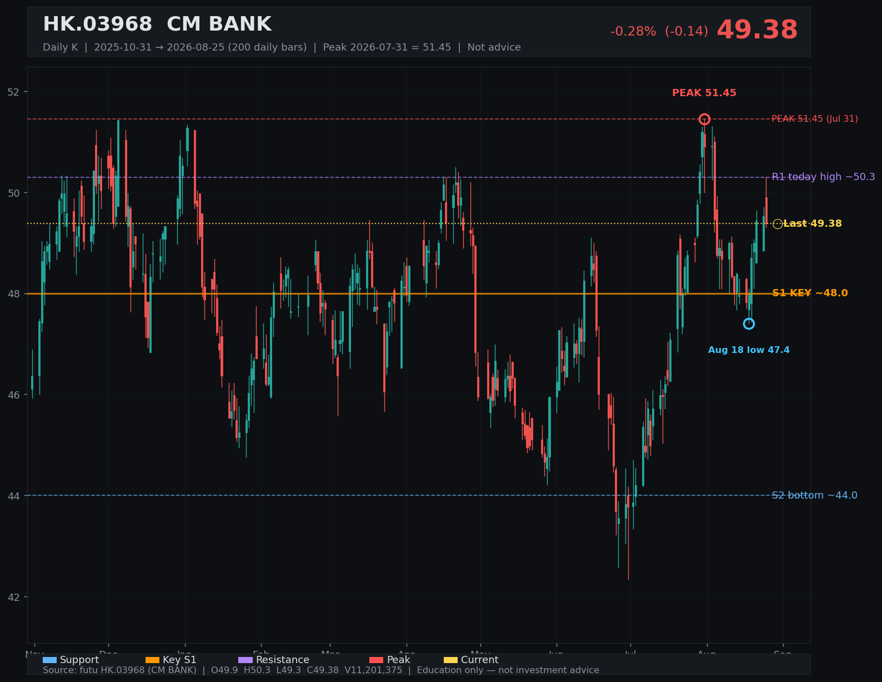Click the 'V11,201,375' volume value in the footer
Viewport: 882px width, 682px height.
pos(373,670)
